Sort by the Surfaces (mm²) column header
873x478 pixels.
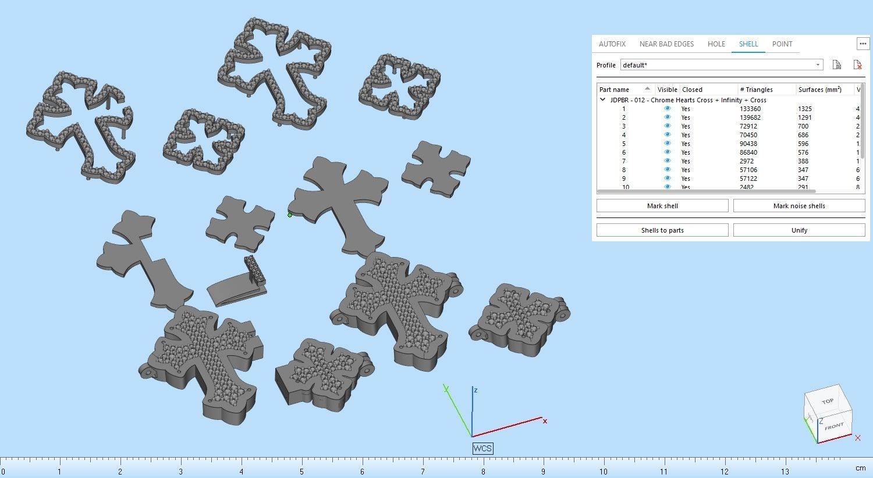[x=825, y=90]
